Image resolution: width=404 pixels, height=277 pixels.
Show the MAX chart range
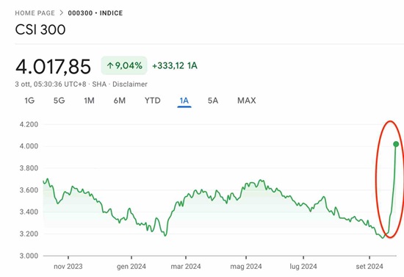pyautogui.click(x=247, y=101)
